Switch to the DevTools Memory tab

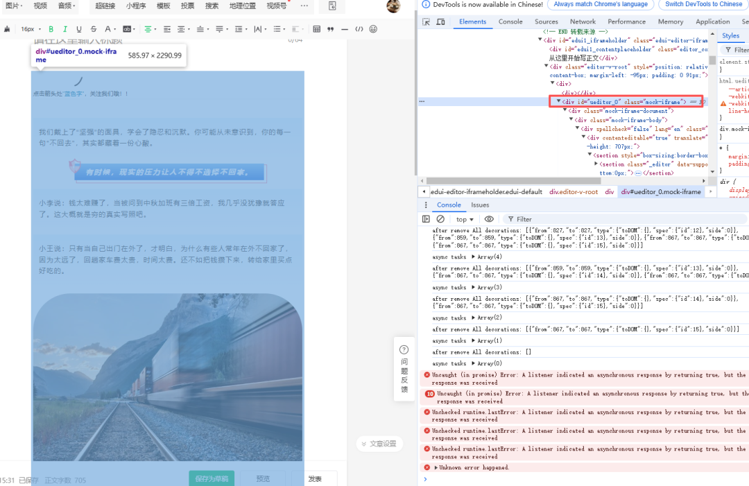pyautogui.click(x=670, y=22)
